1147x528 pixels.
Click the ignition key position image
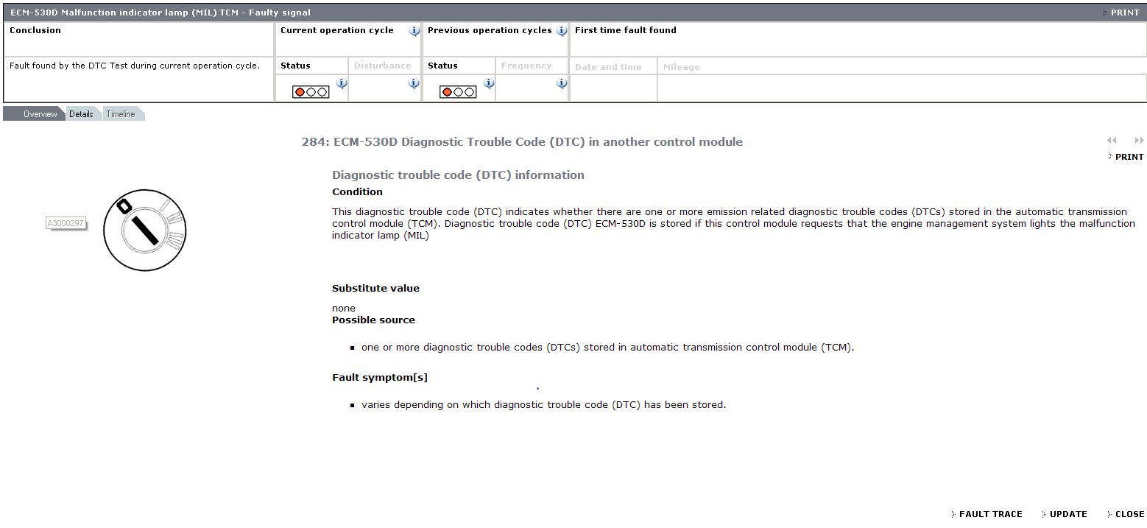pyautogui.click(x=144, y=230)
